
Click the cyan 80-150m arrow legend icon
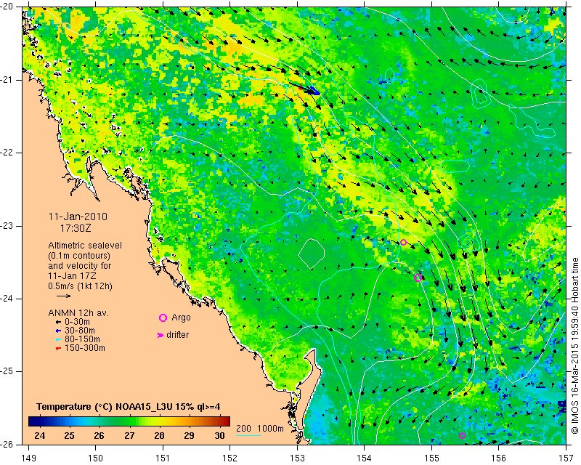[x=58, y=339]
